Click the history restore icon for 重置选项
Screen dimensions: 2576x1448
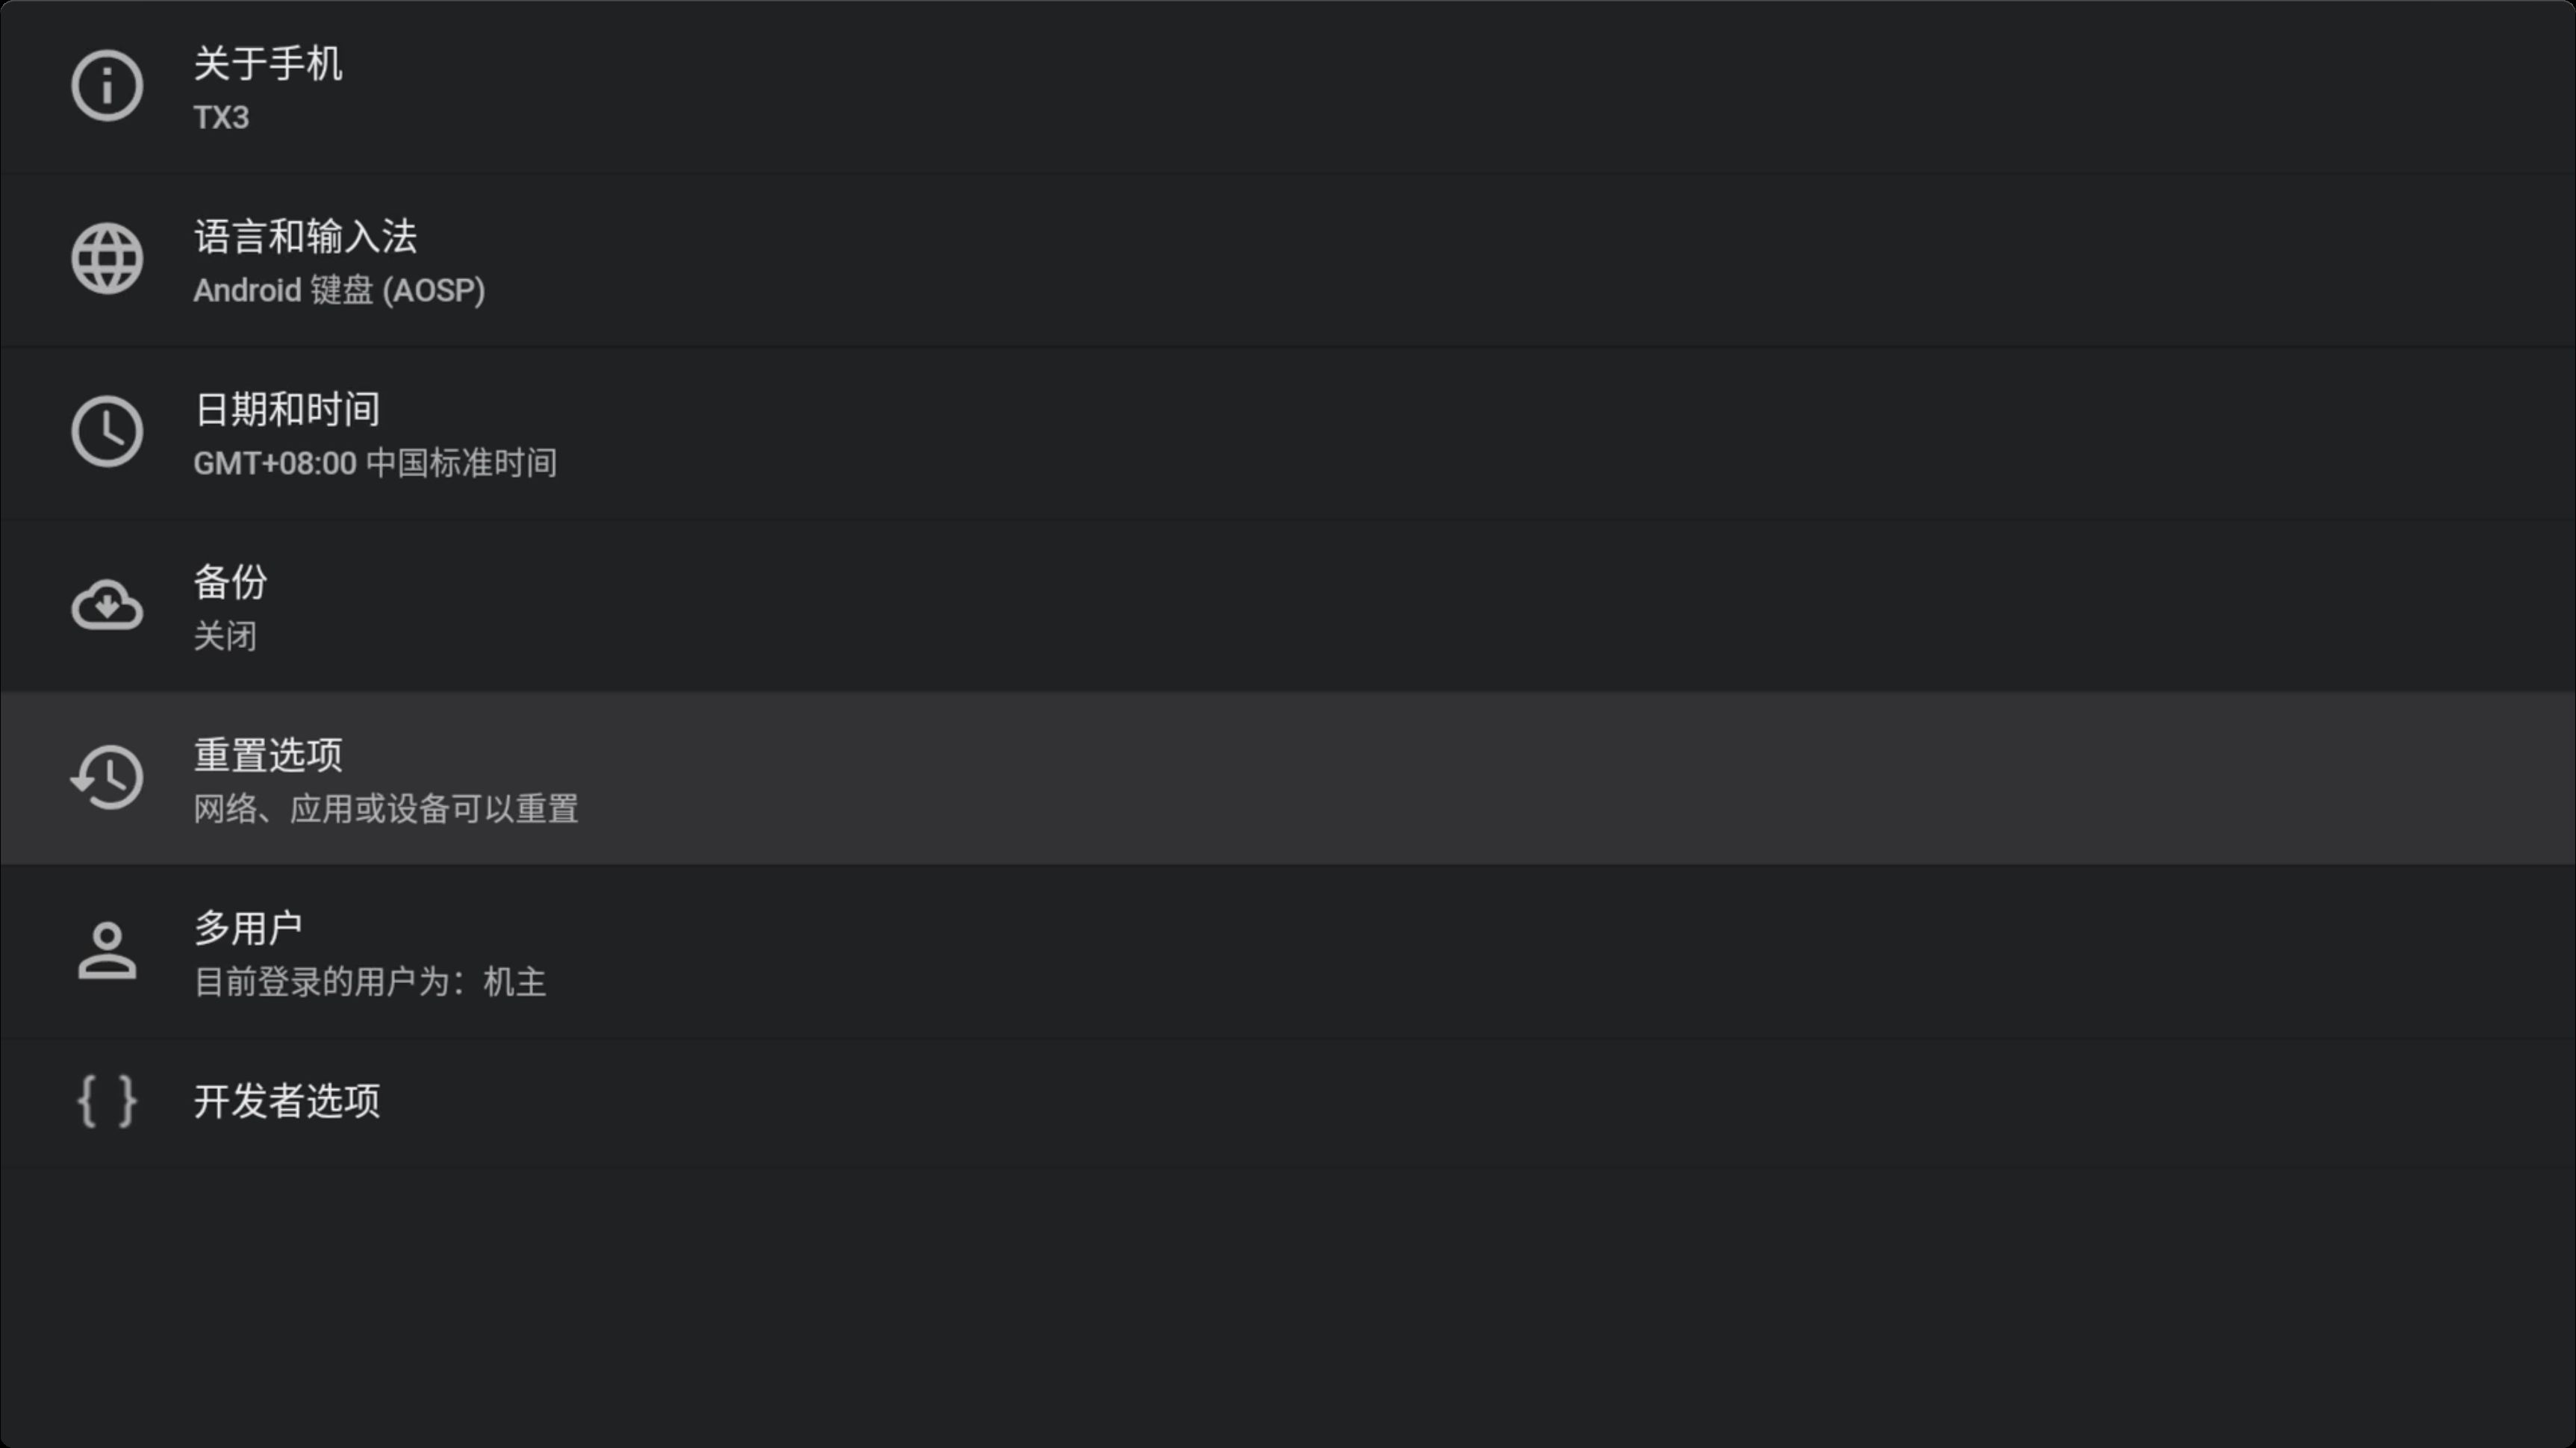(x=107, y=778)
